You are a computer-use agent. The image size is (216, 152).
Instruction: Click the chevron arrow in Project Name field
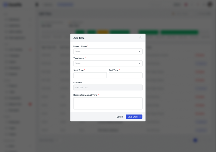click(139, 51)
